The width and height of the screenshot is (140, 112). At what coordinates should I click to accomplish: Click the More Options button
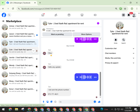87,34
